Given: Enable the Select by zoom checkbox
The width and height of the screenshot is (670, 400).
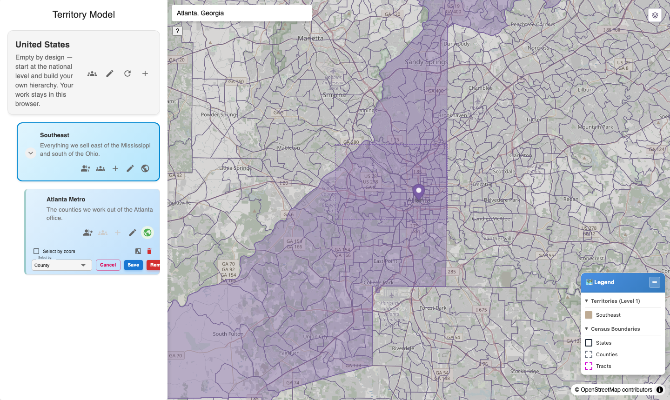Looking at the screenshot, I should click(36, 251).
